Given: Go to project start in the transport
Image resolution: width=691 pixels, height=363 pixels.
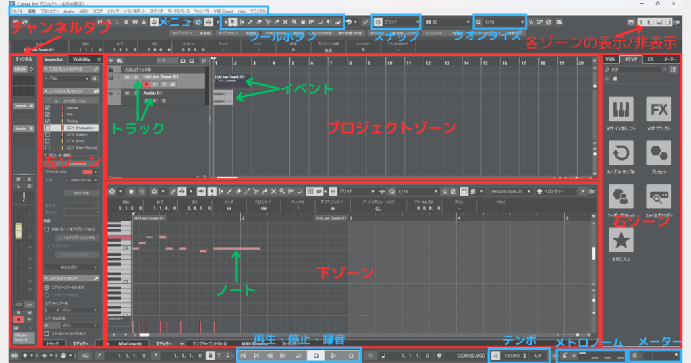Looking at the screenshot, I should pyautogui.click(x=243, y=355).
